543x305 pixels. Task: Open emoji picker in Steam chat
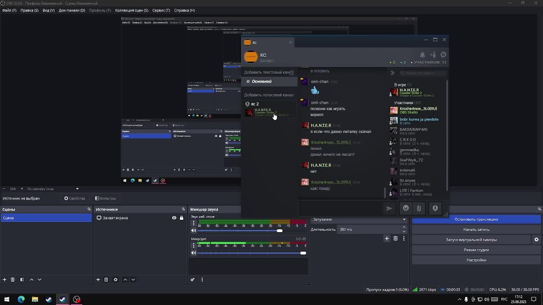(406, 208)
